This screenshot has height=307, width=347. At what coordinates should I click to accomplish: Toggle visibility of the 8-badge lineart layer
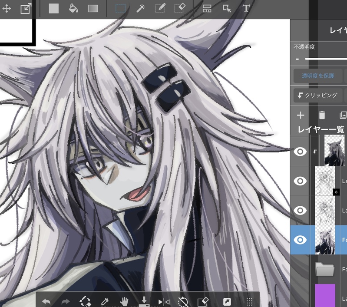[x=300, y=181]
